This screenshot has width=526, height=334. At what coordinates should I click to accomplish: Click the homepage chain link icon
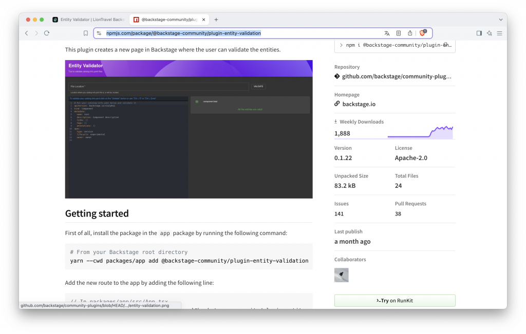pyautogui.click(x=337, y=104)
